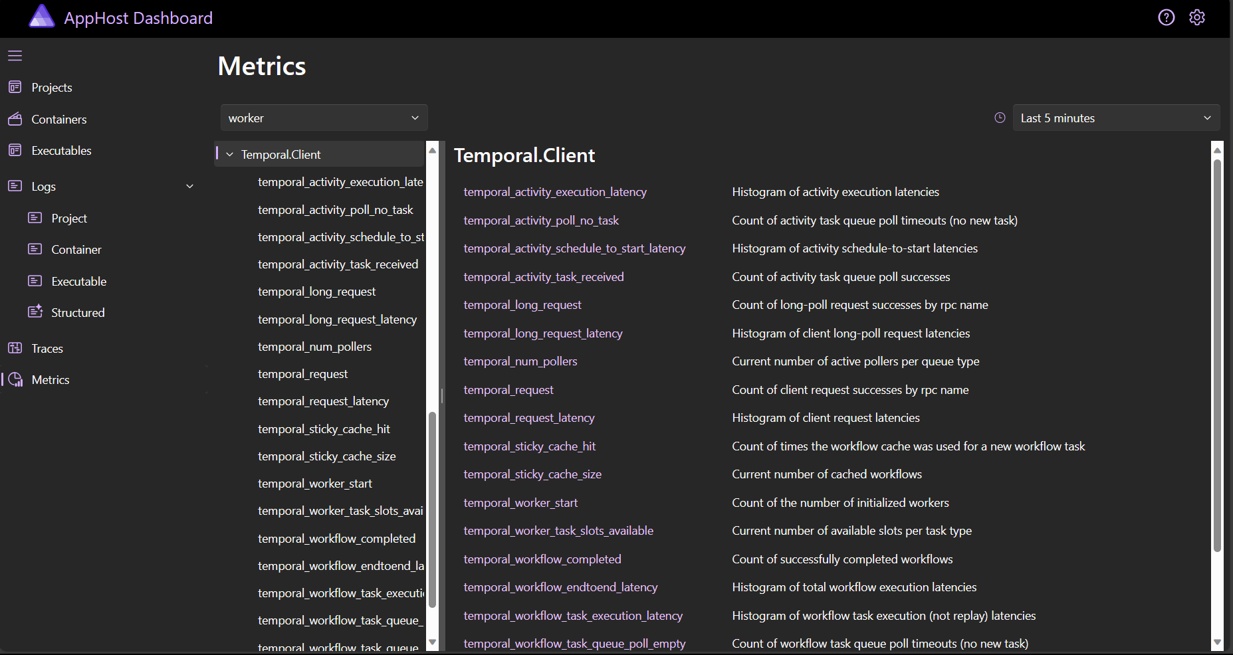Select temporal_activity_task_received in the tree
Image resolution: width=1233 pixels, height=655 pixels.
(338, 264)
